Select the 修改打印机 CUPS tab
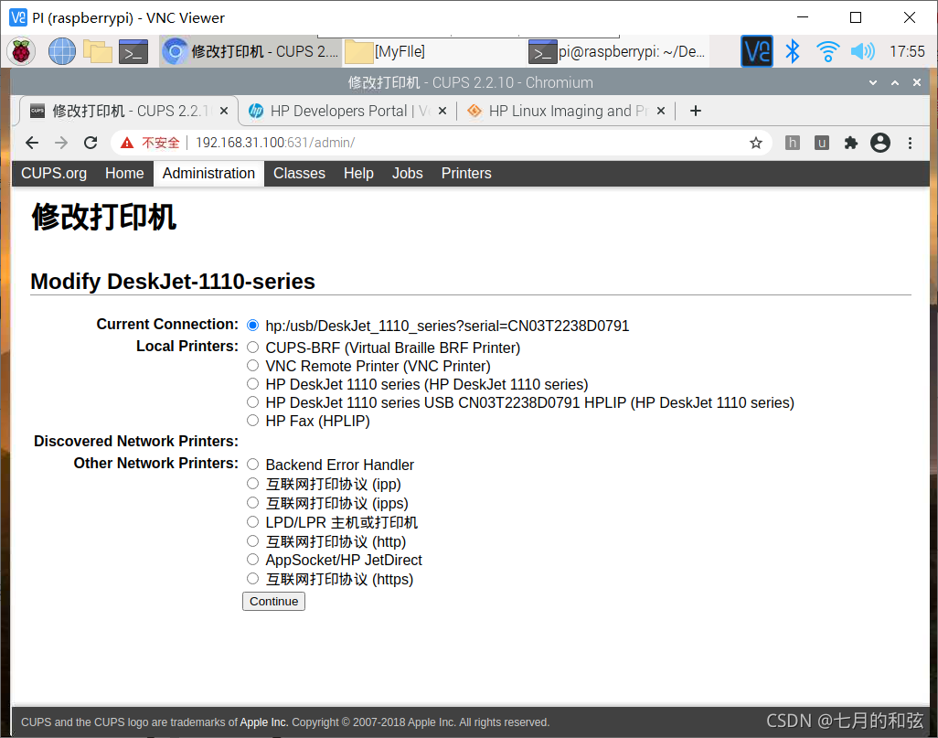This screenshot has width=938, height=738. (x=129, y=111)
